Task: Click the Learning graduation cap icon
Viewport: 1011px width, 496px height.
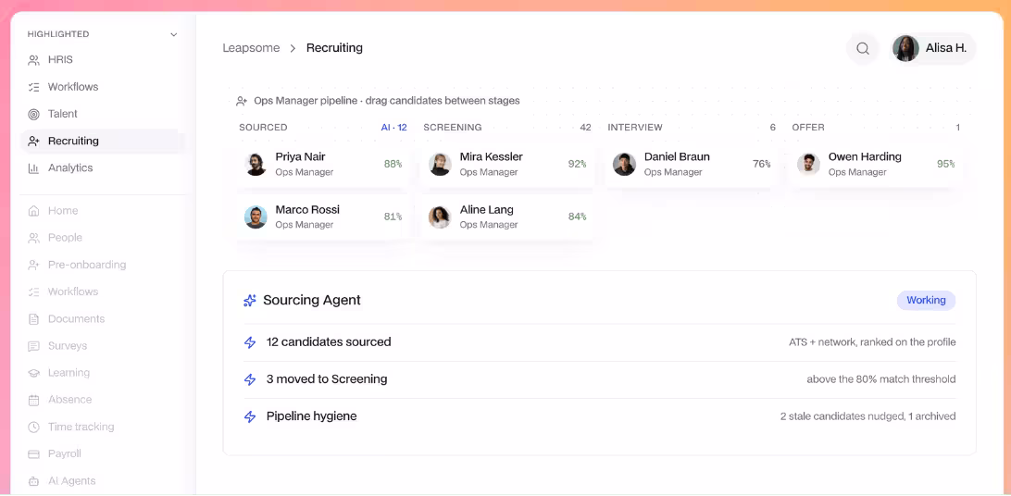Action: click(34, 373)
